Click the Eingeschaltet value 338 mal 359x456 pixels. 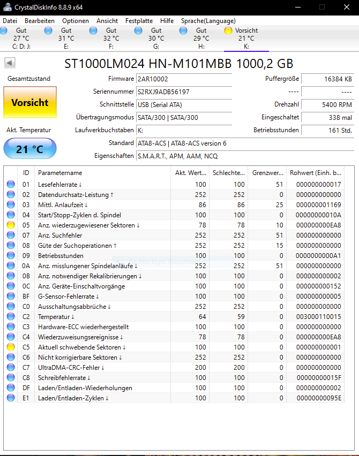tap(327, 118)
